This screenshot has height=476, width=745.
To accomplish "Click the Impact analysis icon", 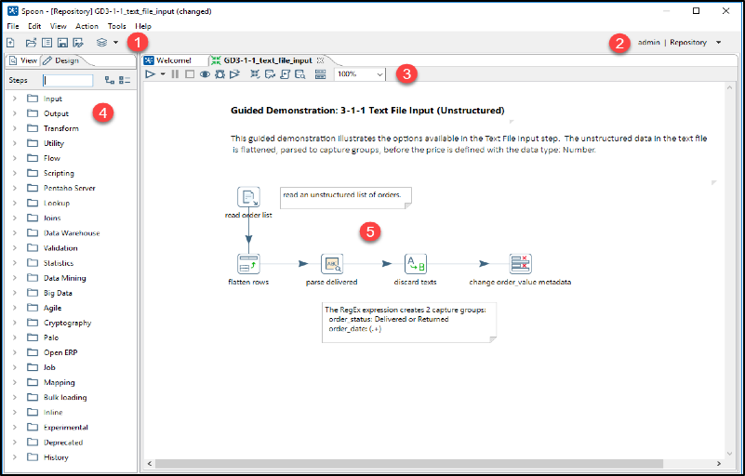I will (x=270, y=74).
